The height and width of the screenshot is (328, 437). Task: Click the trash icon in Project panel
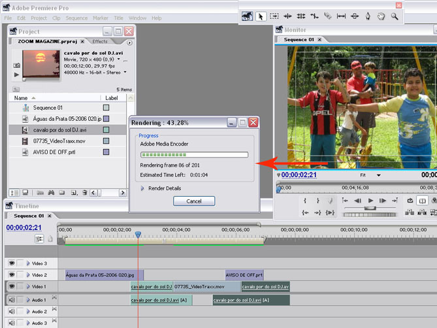(84, 193)
